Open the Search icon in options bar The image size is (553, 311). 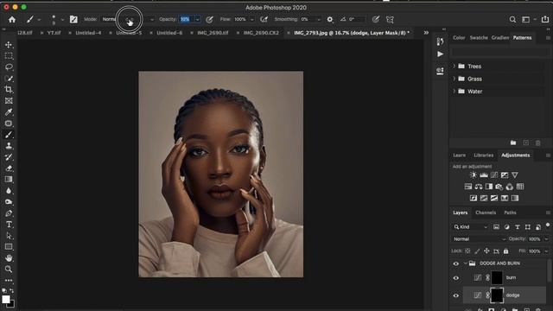tap(512, 20)
